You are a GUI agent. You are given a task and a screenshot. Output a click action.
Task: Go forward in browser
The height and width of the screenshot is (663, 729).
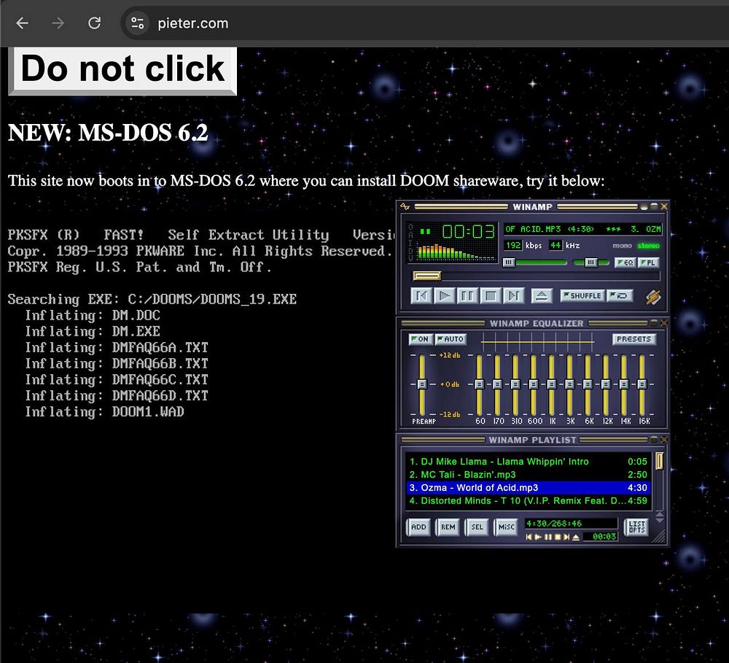tap(58, 23)
